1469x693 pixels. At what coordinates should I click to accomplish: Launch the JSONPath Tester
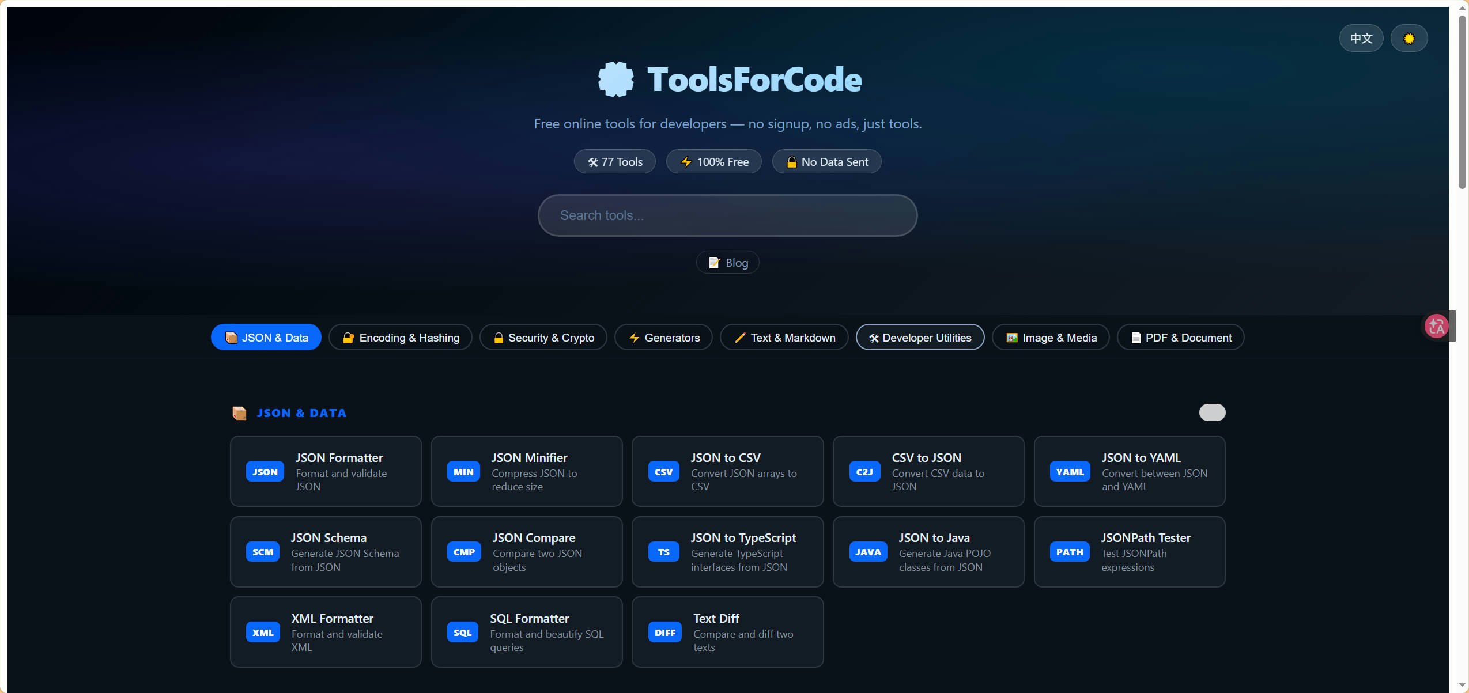tap(1129, 551)
